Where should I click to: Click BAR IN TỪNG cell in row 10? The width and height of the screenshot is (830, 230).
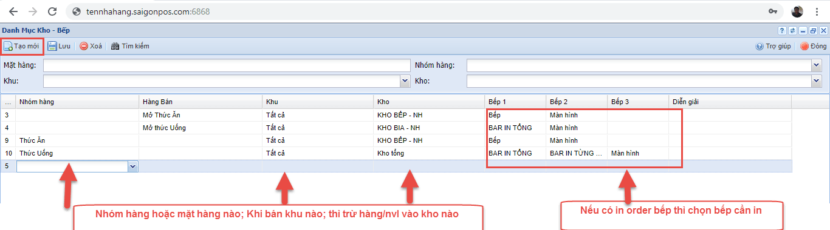coord(577,153)
